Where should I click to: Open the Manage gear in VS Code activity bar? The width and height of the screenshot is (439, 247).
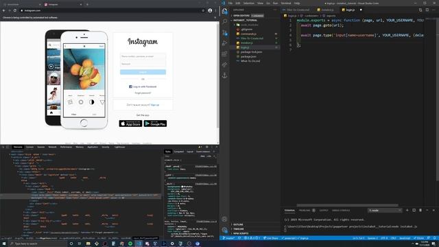point(224,230)
